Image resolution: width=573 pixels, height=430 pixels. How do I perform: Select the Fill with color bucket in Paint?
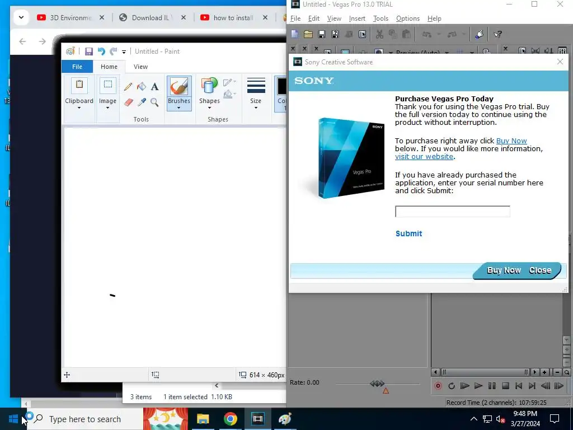(142, 86)
